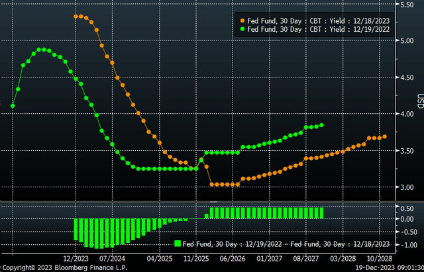Click legend text ending in 12/19/2022 in the top legend
Screen dimensions: 424x272
coord(319,29)
